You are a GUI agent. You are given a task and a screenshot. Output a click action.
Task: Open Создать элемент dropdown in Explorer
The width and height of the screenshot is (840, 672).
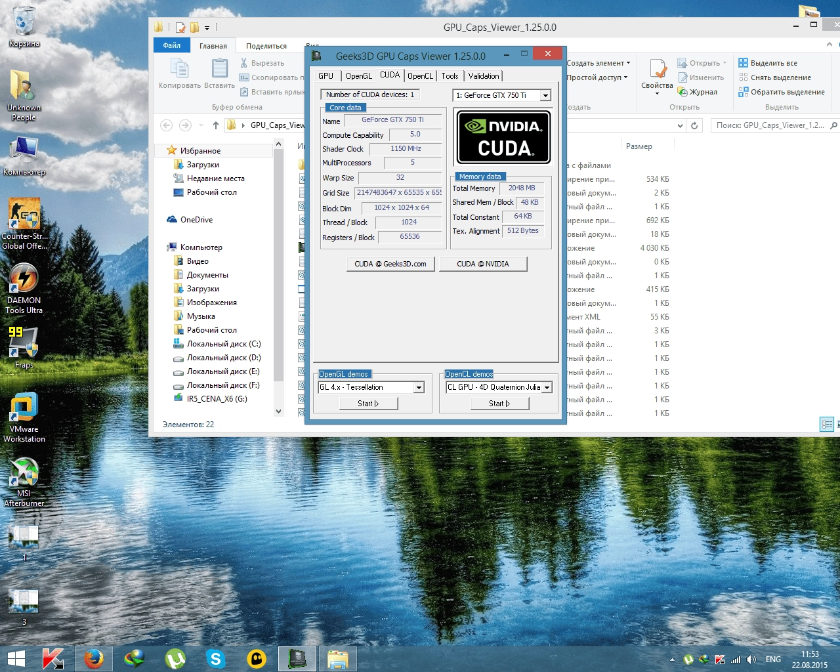pos(598,63)
